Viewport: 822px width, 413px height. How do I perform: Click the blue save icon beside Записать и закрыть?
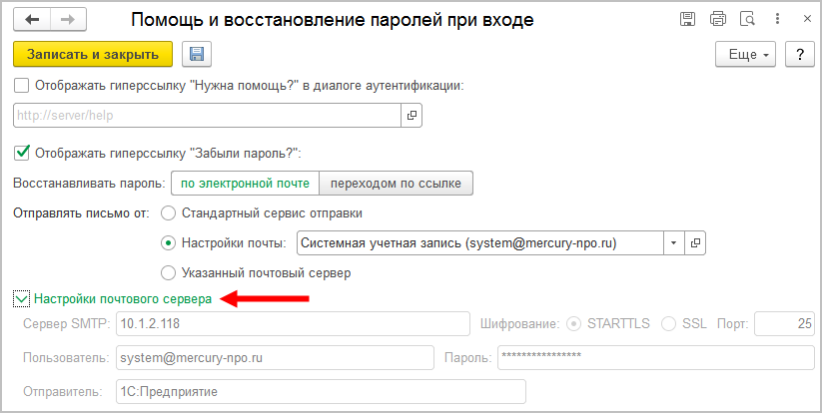click(195, 55)
